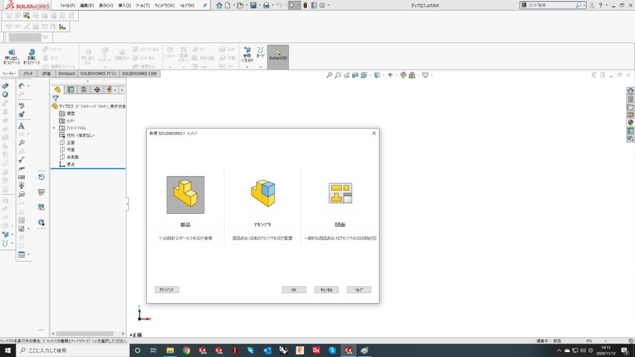Screen dimensions: 635x357
Task: Switch to the SOLIDWORKS CAM tab
Action: (x=140, y=74)
